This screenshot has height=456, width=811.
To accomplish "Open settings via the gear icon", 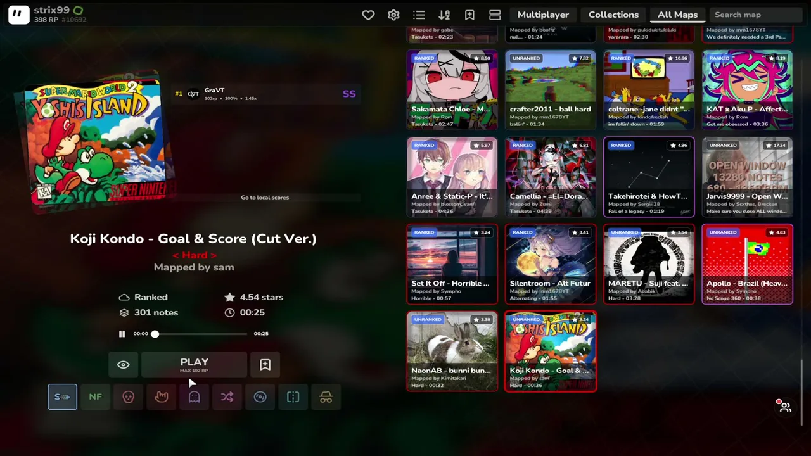I will click(393, 15).
